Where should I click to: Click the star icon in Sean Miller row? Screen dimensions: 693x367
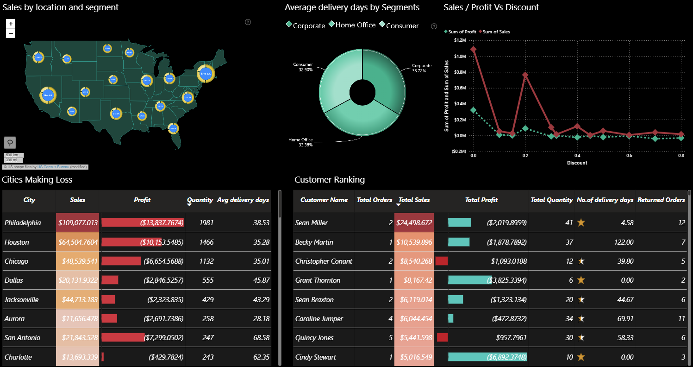click(x=581, y=223)
